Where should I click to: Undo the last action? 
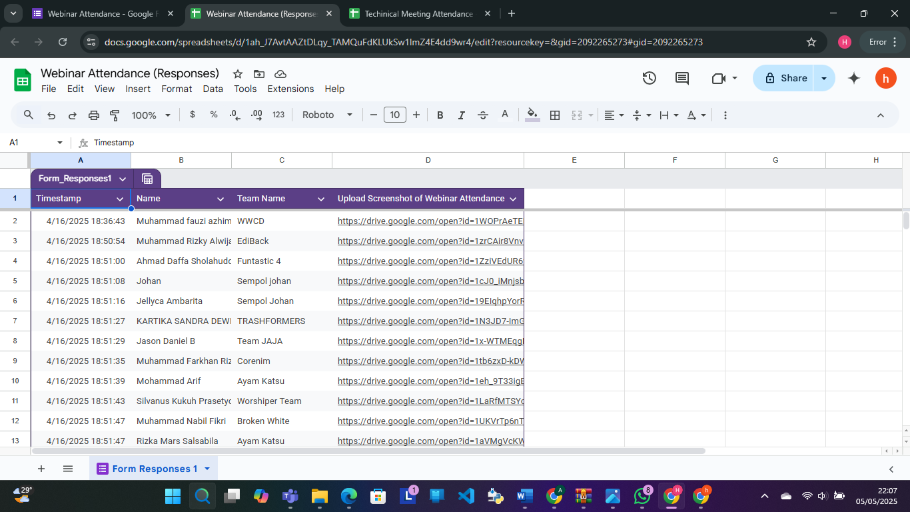(x=51, y=115)
